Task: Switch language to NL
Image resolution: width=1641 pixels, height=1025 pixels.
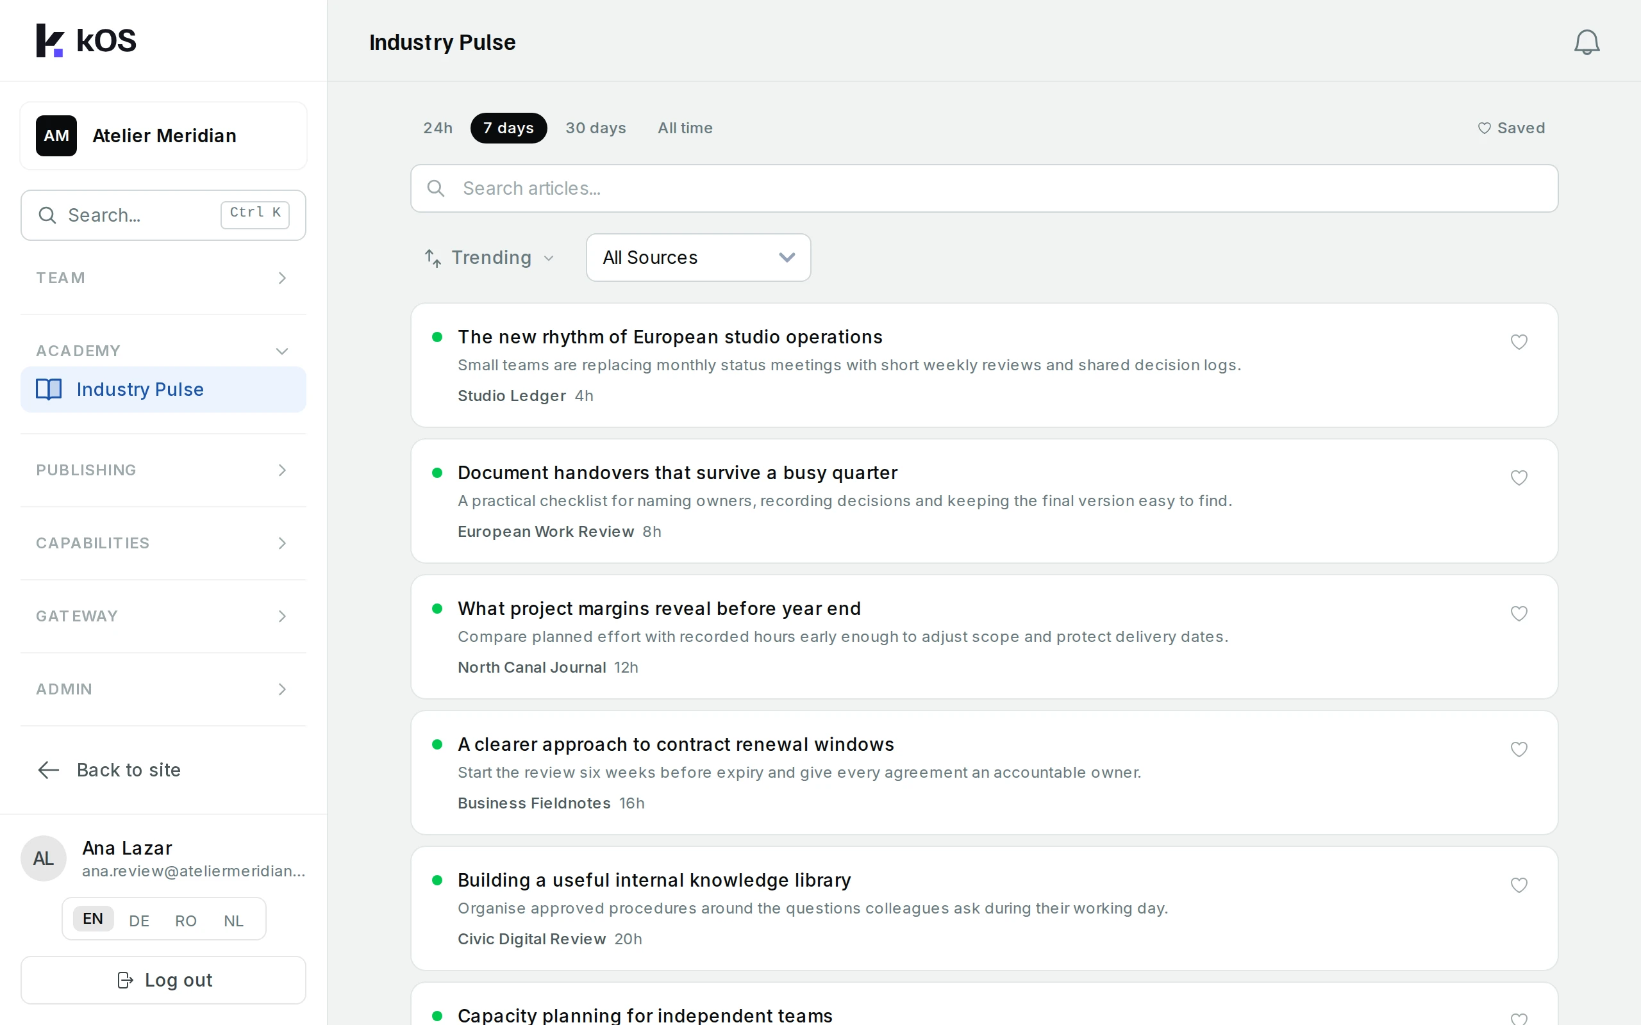Action: tap(233, 921)
